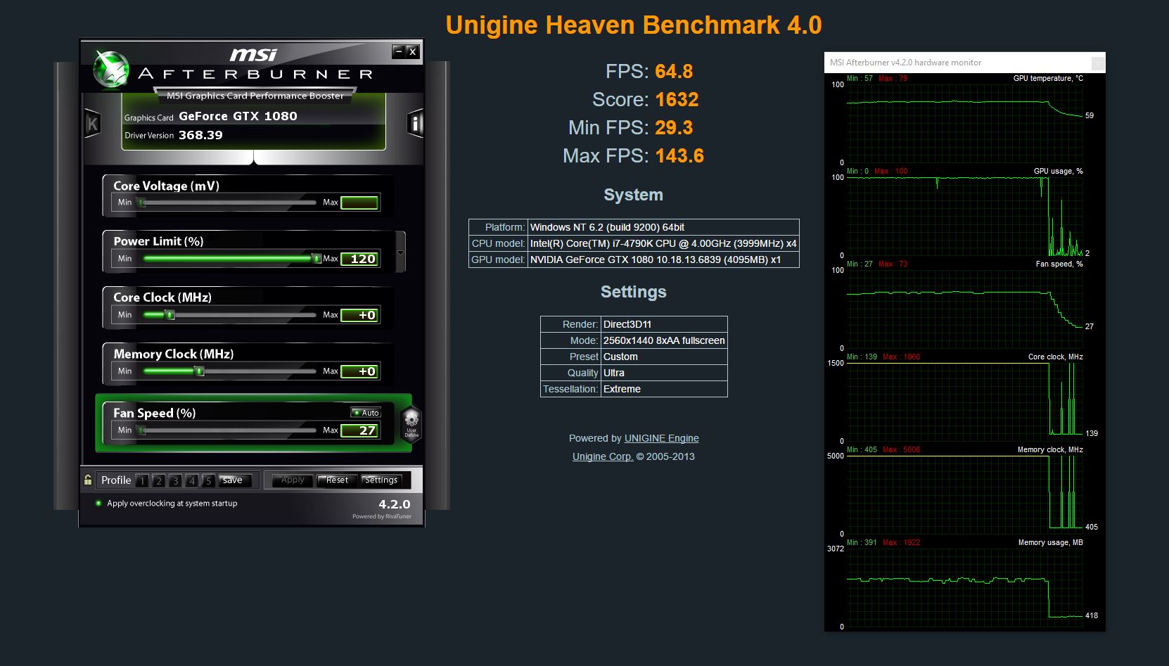
Task: Click the hardware monitor window title bar
Action: coord(965,63)
